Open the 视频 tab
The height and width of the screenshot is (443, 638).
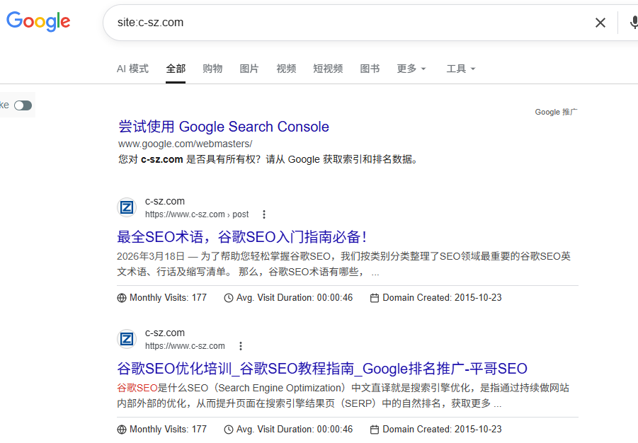pos(286,69)
